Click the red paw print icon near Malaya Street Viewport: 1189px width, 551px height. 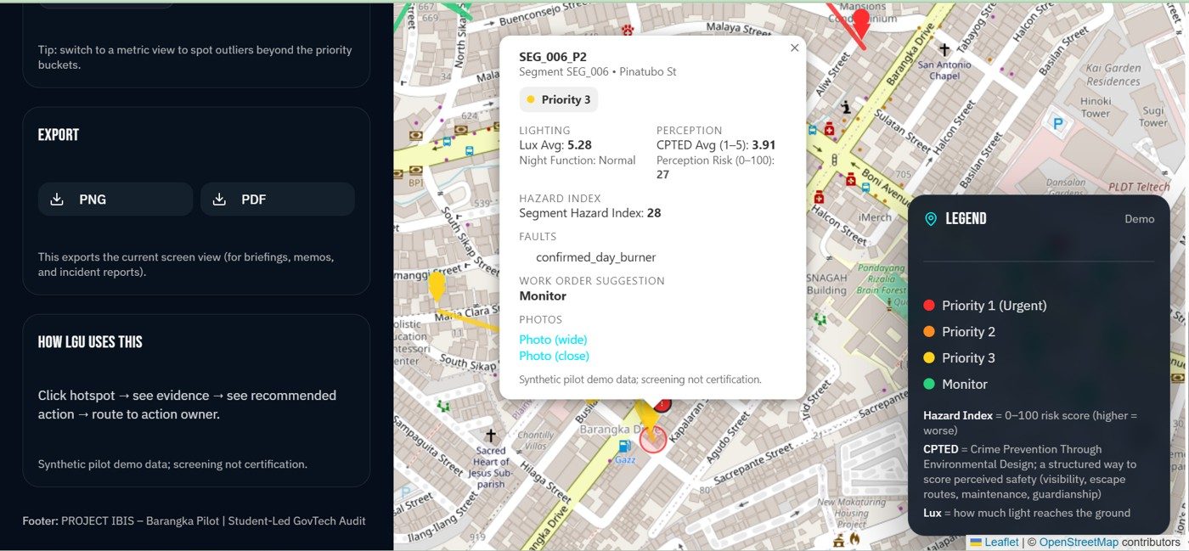[x=628, y=30]
